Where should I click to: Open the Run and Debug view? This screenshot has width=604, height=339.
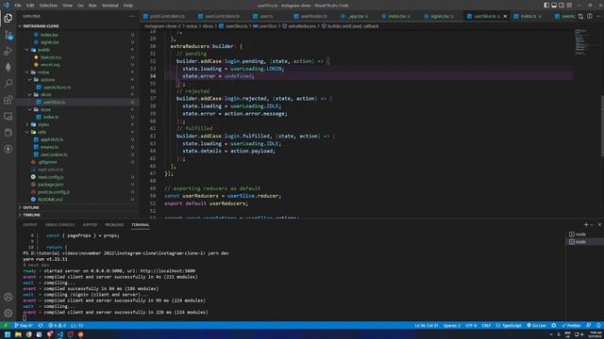coord(8,51)
